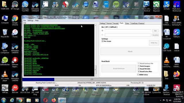The height and width of the screenshot is (103, 184).
Task: Toggle the Read Extra files checkbox
Action: coord(139,72)
